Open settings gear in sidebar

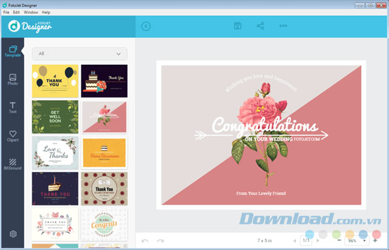[x=13, y=234]
